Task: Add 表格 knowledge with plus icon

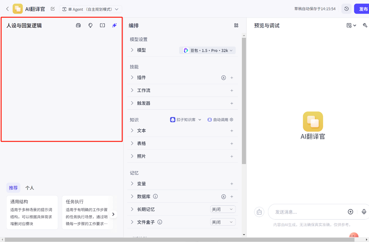Action: [232, 143]
